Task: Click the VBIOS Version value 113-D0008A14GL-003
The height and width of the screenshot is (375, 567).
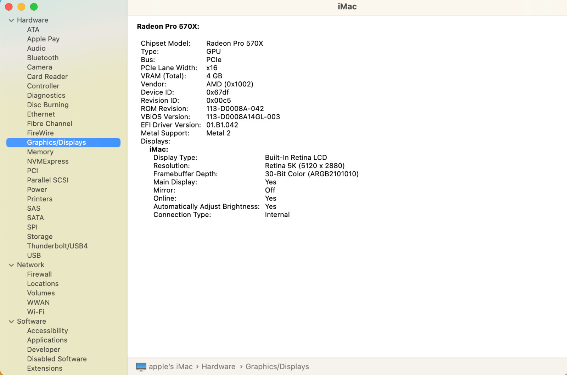Action: coord(243,117)
